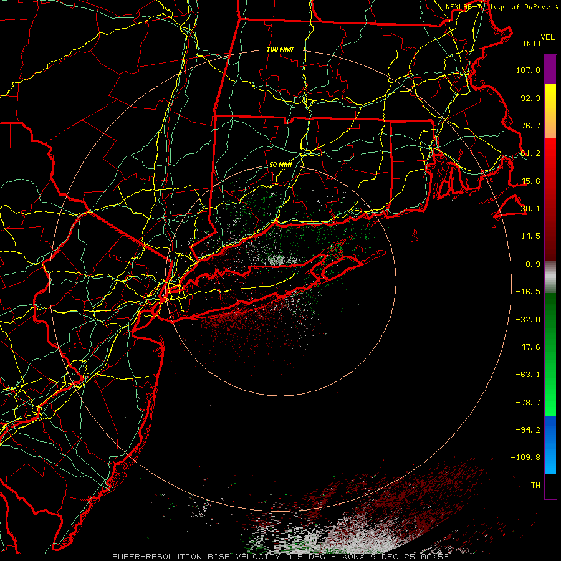Click the VEL legend title

coord(548,37)
